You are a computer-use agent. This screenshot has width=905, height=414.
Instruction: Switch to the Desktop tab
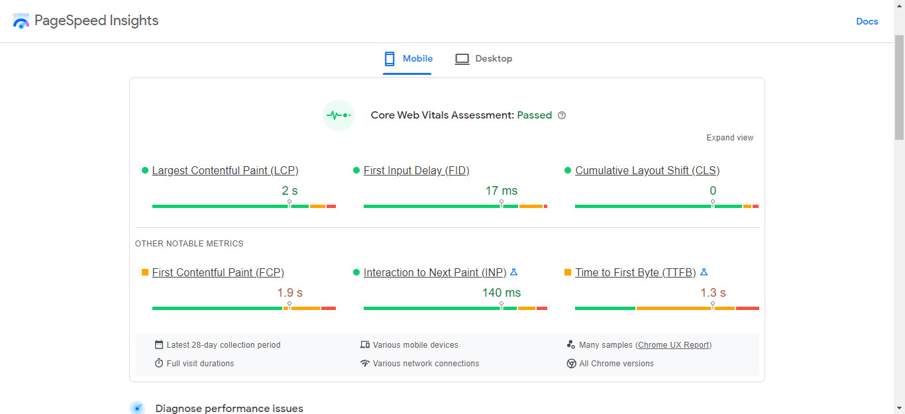point(484,59)
